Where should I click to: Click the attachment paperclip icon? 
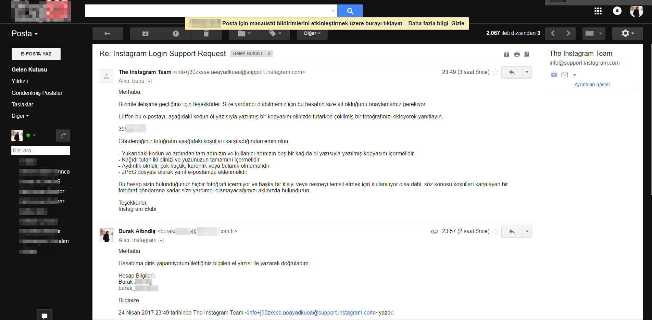click(x=435, y=231)
